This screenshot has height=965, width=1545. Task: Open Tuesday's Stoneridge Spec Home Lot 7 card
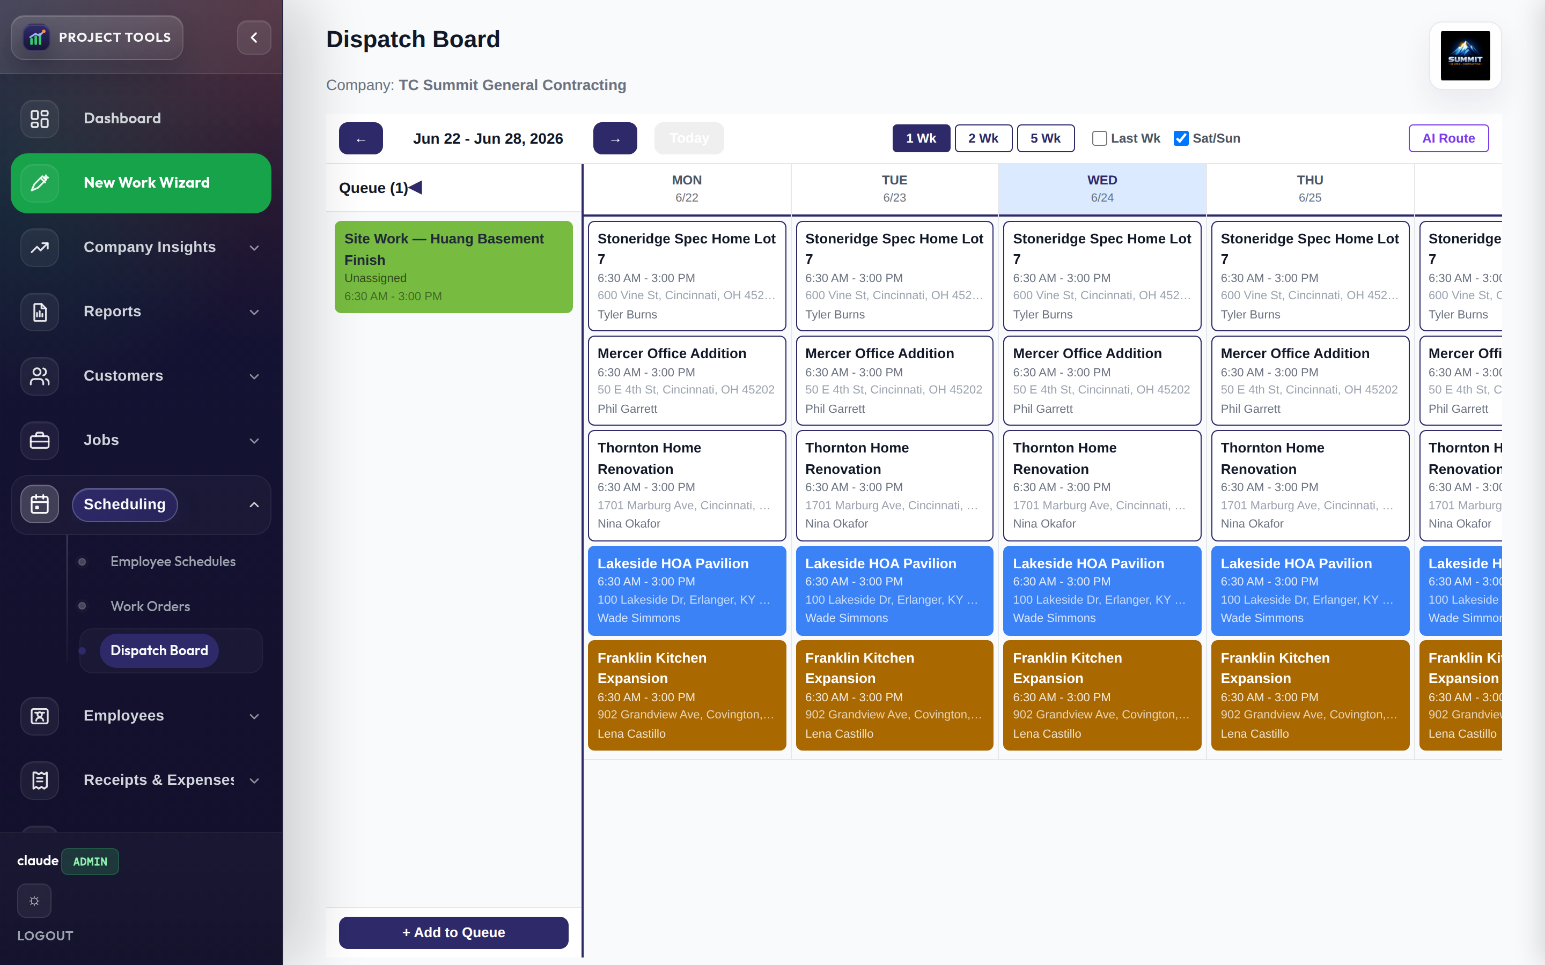click(894, 276)
